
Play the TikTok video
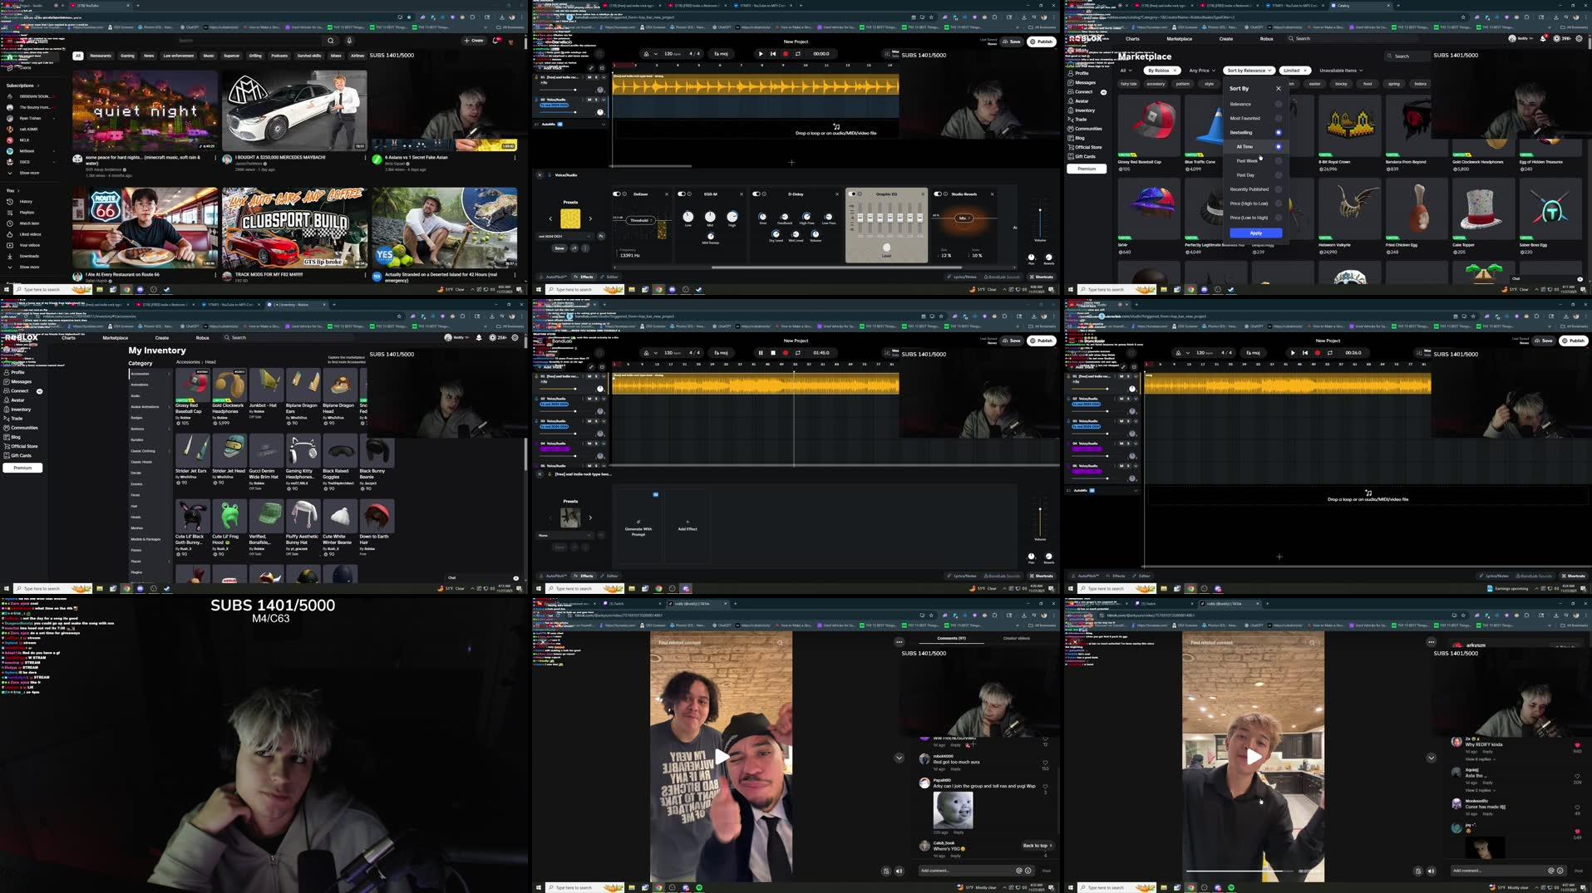coord(721,757)
